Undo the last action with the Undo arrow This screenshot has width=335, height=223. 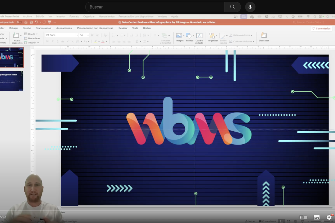click(x=36, y=22)
